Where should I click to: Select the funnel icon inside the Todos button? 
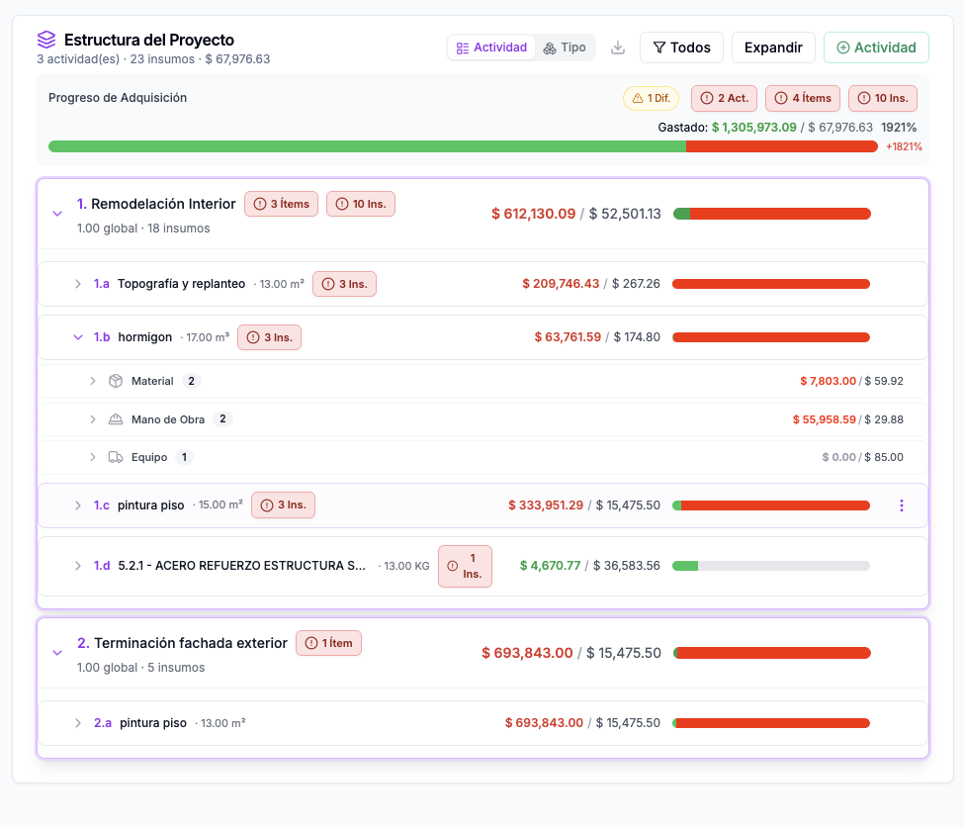click(x=658, y=46)
